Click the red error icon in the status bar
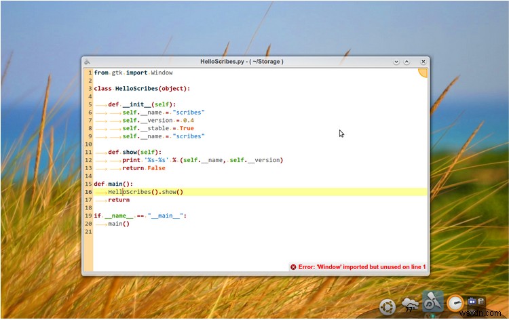 tap(293, 267)
